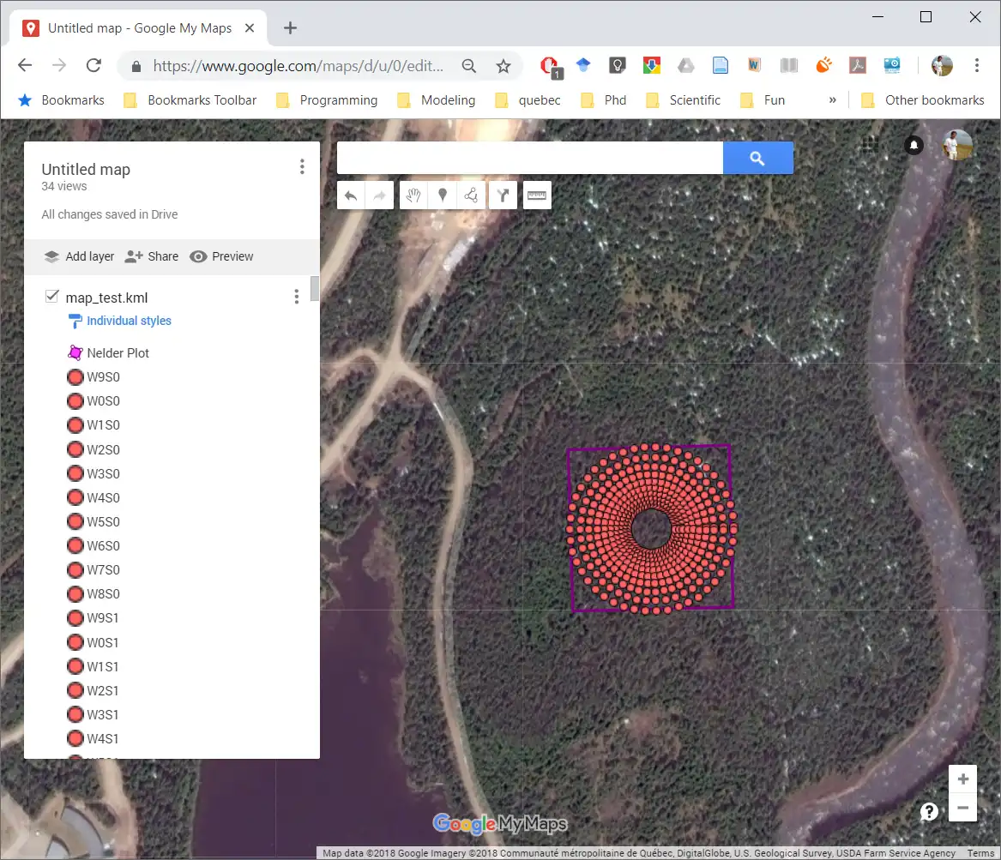Click the map zoom in plus button
1001x860 pixels.
click(x=962, y=779)
